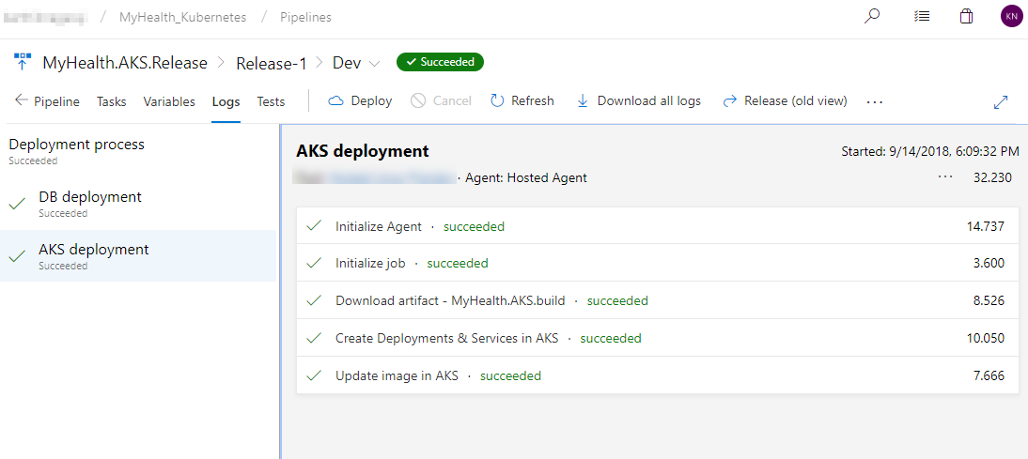Click the Refresh button
Viewport: 1028px width, 459px height.
522,100
